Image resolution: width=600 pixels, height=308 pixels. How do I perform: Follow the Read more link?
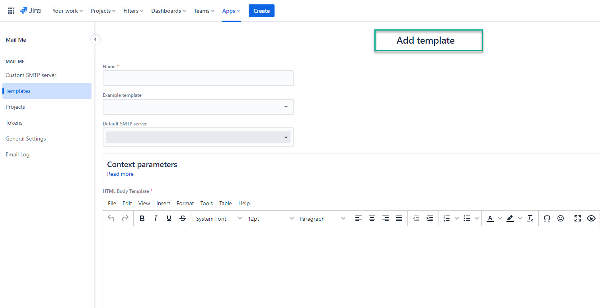pos(120,174)
